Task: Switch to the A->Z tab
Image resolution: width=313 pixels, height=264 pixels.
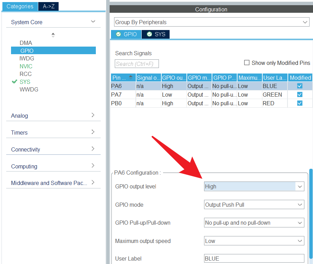Action: tap(49, 6)
